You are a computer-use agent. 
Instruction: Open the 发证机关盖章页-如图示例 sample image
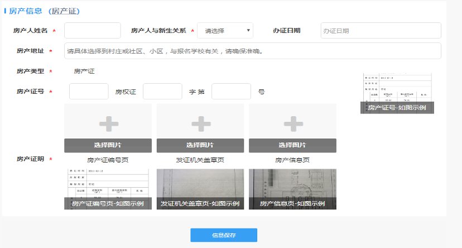[200, 189]
